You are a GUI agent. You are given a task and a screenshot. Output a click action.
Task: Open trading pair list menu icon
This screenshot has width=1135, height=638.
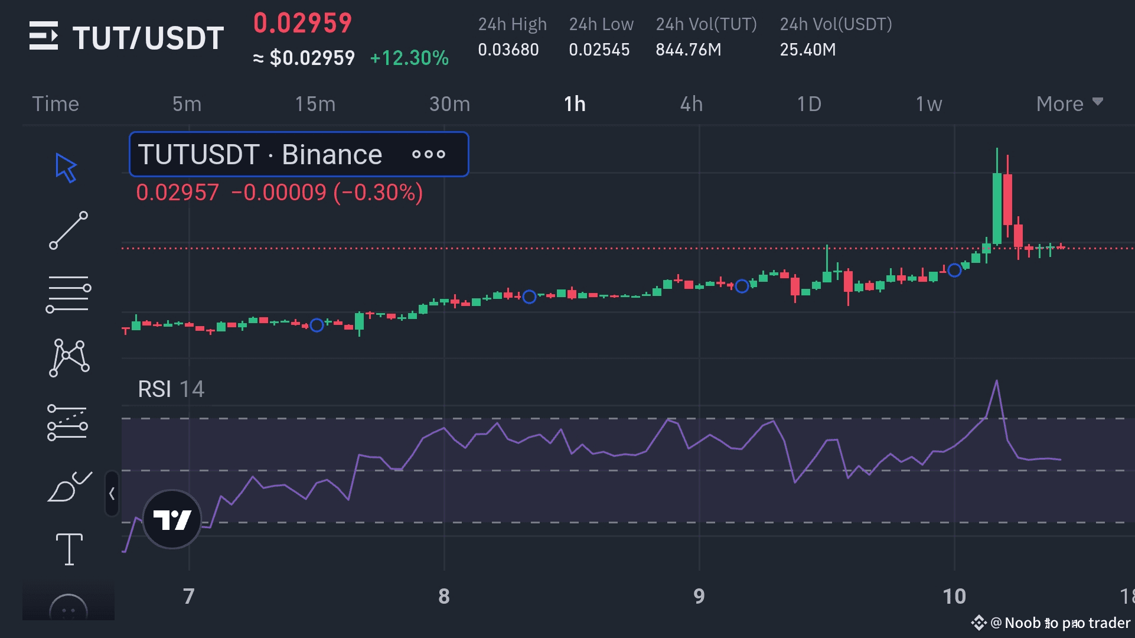tap(44, 36)
